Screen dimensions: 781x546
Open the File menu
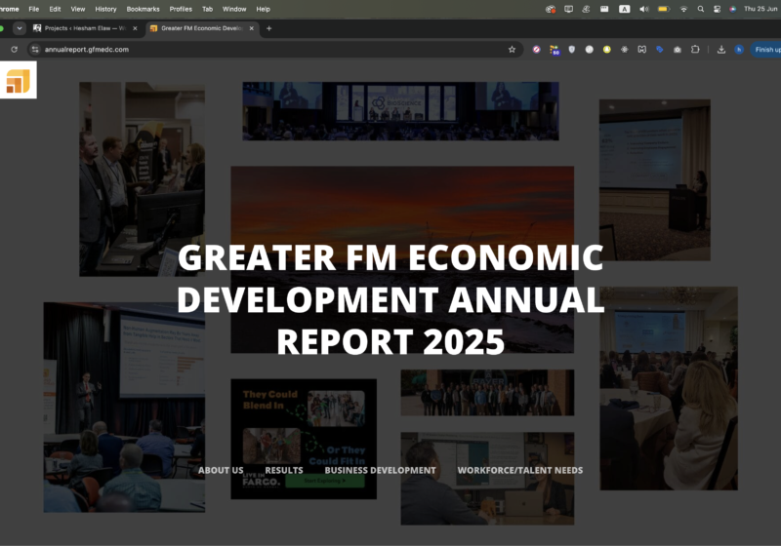[34, 9]
